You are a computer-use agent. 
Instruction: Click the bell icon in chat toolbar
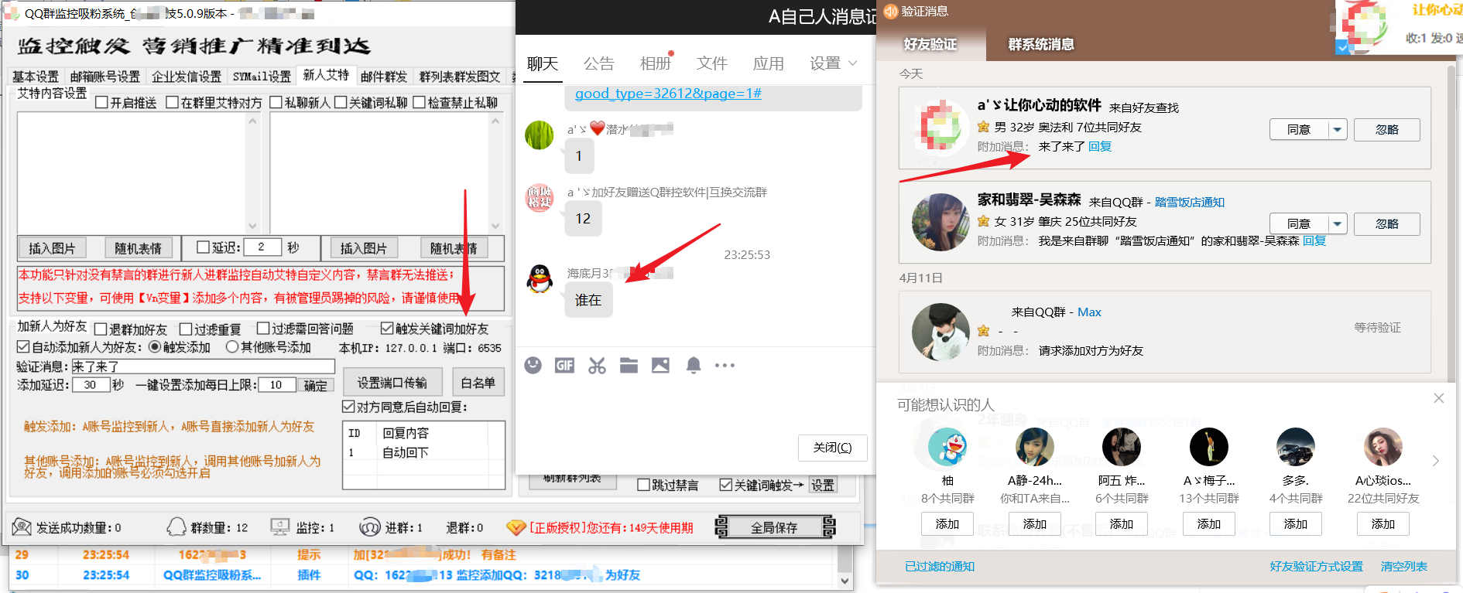point(694,365)
